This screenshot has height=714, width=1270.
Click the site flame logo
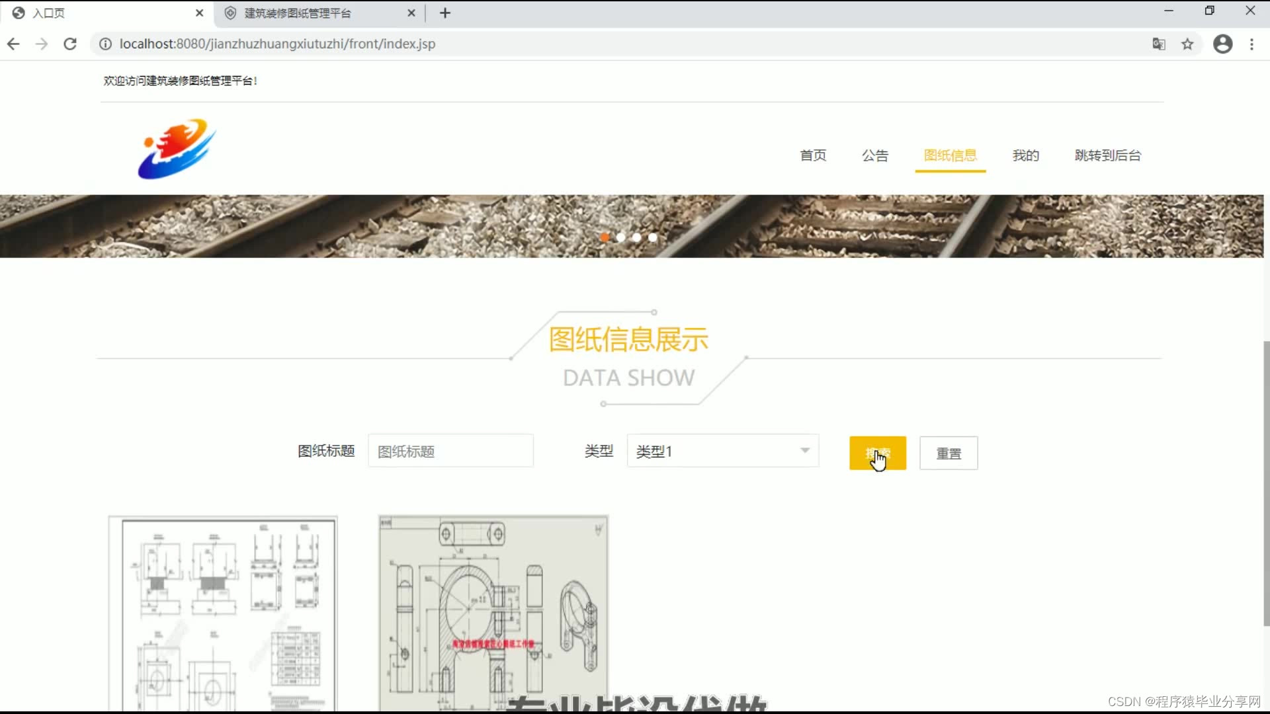click(x=177, y=149)
